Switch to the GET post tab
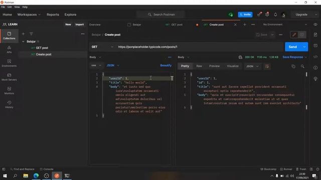Image resolution: width=321 pixels, height=180 pixels. point(174,24)
